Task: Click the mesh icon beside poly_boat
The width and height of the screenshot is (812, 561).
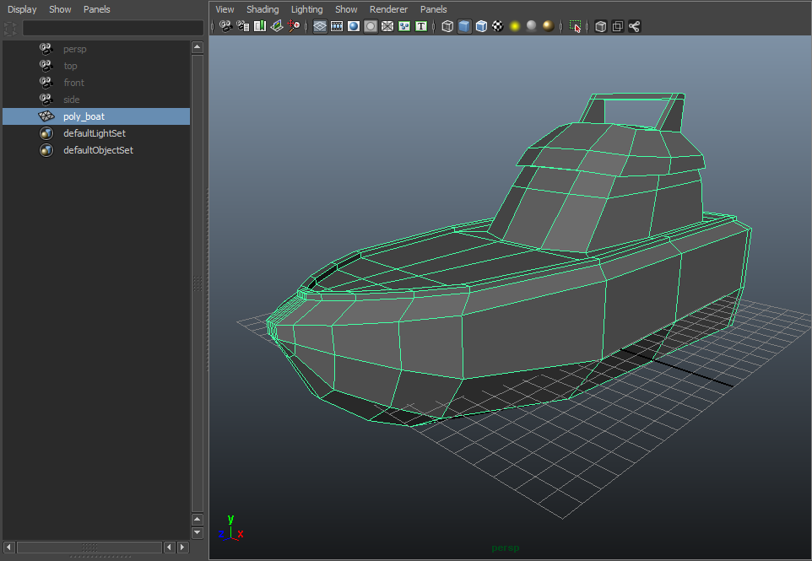Action: pos(46,116)
